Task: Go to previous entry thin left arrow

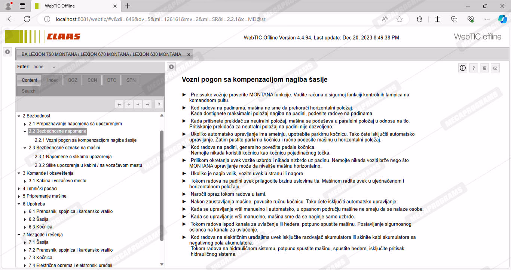Action: (129, 105)
